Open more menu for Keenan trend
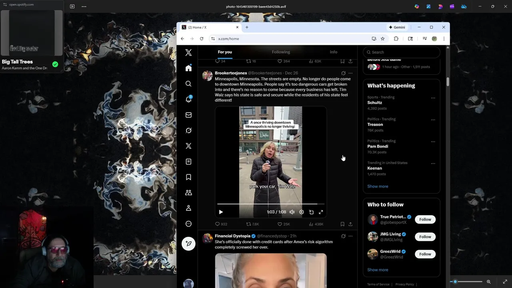This screenshot has width=512, height=288. pyautogui.click(x=433, y=163)
